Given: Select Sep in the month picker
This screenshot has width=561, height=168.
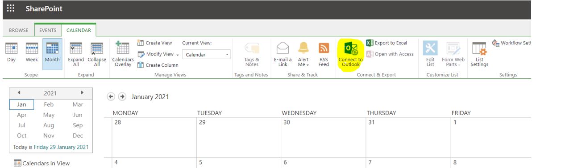Looking at the screenshot, I should 78,125.
